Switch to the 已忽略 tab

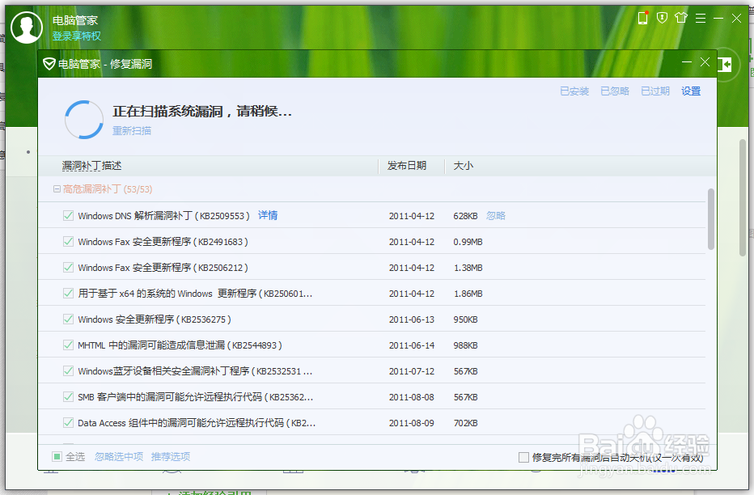point(614,91)
